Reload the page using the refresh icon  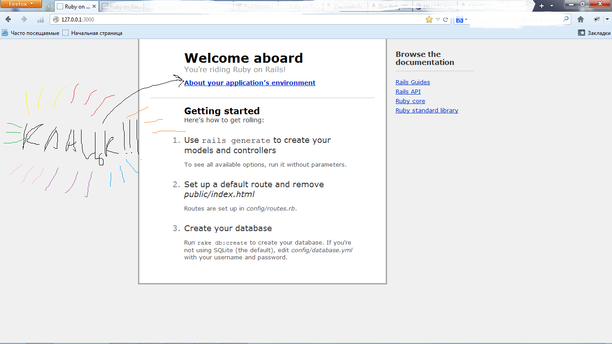445,19
